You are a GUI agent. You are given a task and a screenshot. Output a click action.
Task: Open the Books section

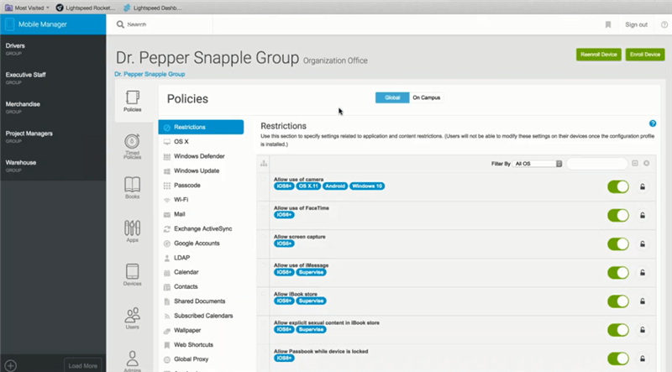tap(133, 188)
